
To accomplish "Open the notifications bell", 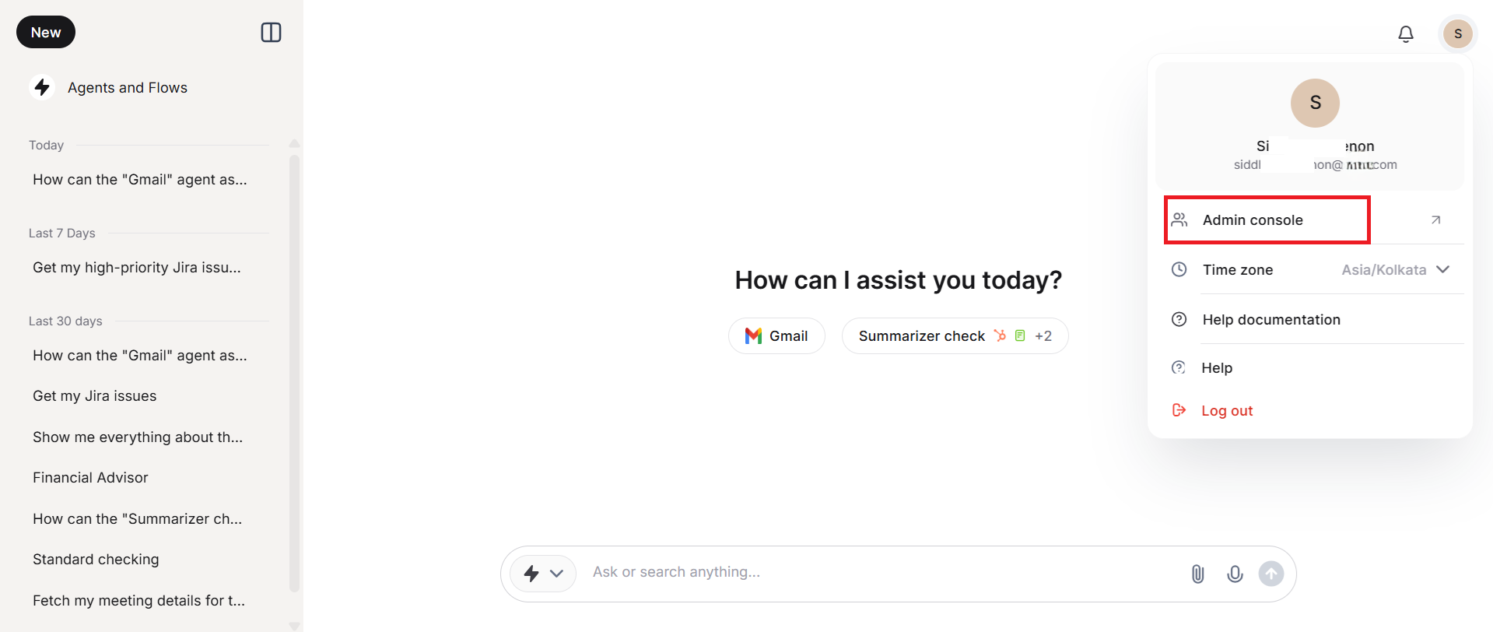I will coord(1405,33).
